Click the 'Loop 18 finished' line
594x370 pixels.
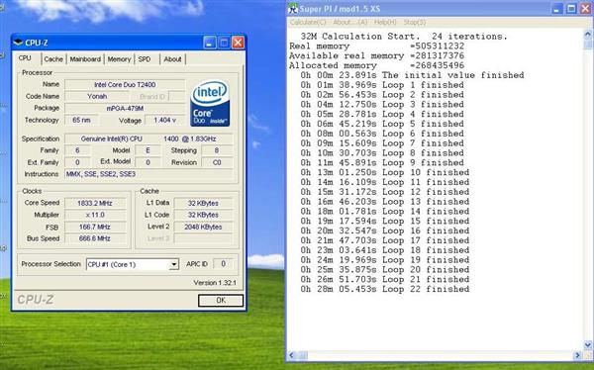pos(385,250)
